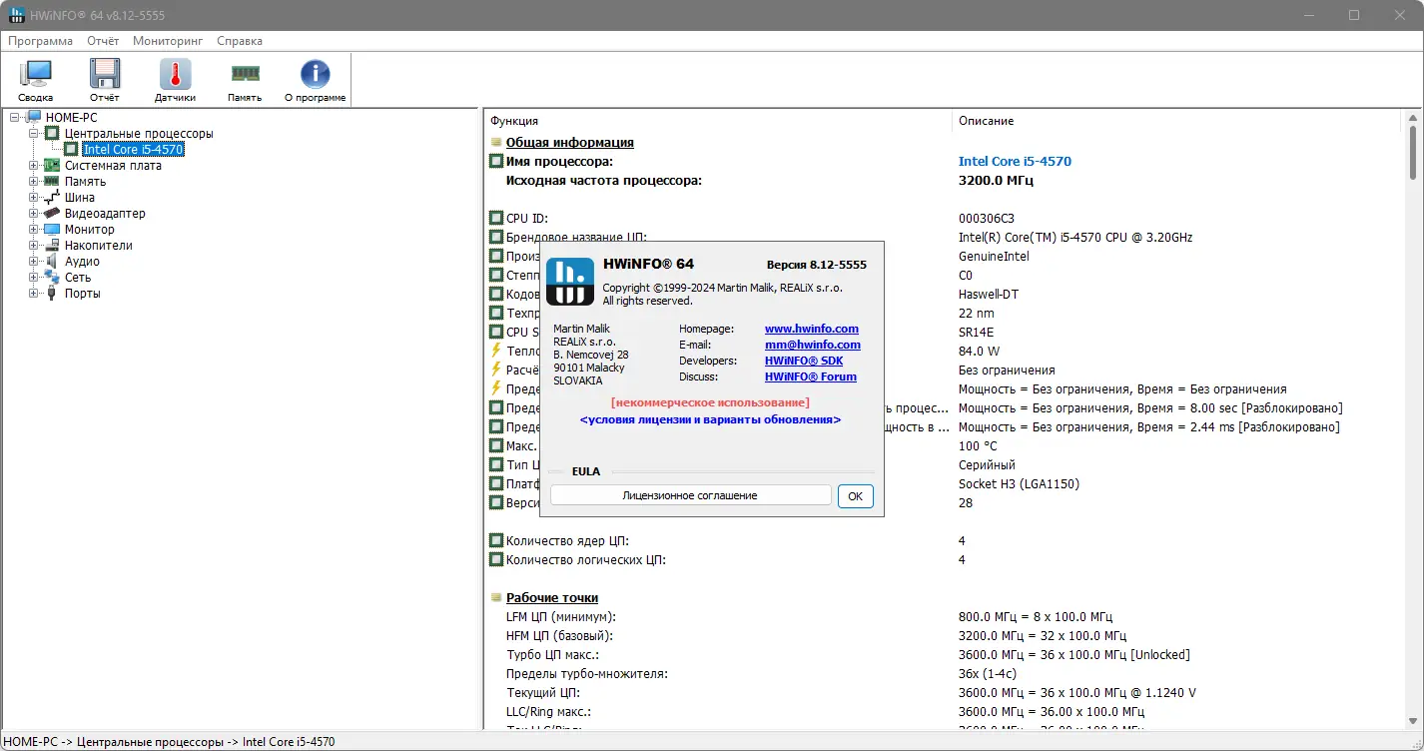Click the 84.0 W value
This screenshot has height=751, width=1424.
(979, 352)
